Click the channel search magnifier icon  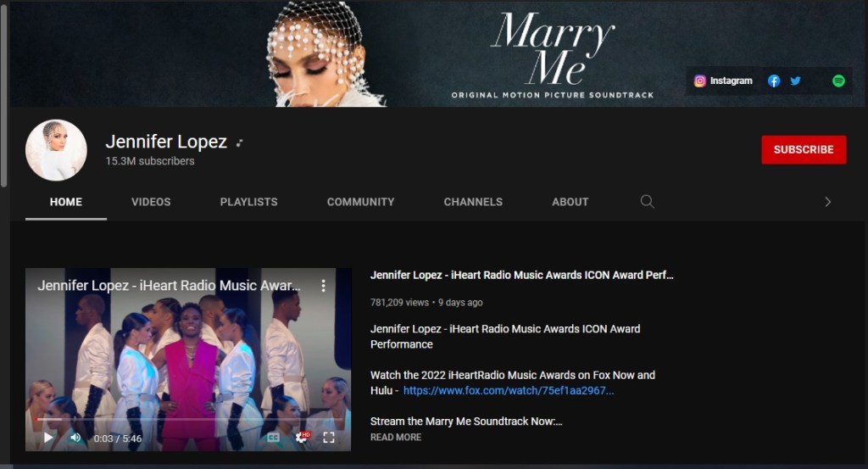click(x=647, y=202)
